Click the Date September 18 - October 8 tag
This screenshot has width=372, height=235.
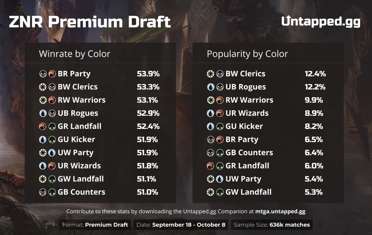[181, 224]
